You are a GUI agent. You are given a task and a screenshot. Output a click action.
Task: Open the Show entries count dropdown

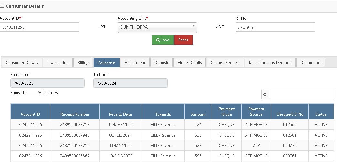click(x=32, y=93)
